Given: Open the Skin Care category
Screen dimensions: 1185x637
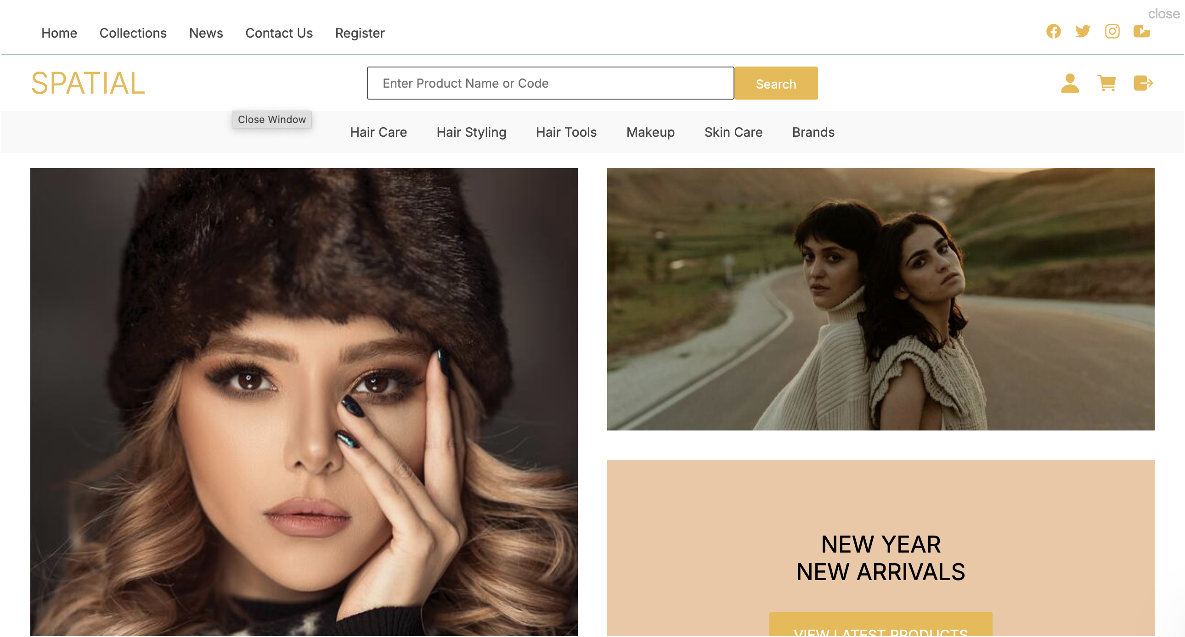Looking at the screenshot, I should pos(733,132).
